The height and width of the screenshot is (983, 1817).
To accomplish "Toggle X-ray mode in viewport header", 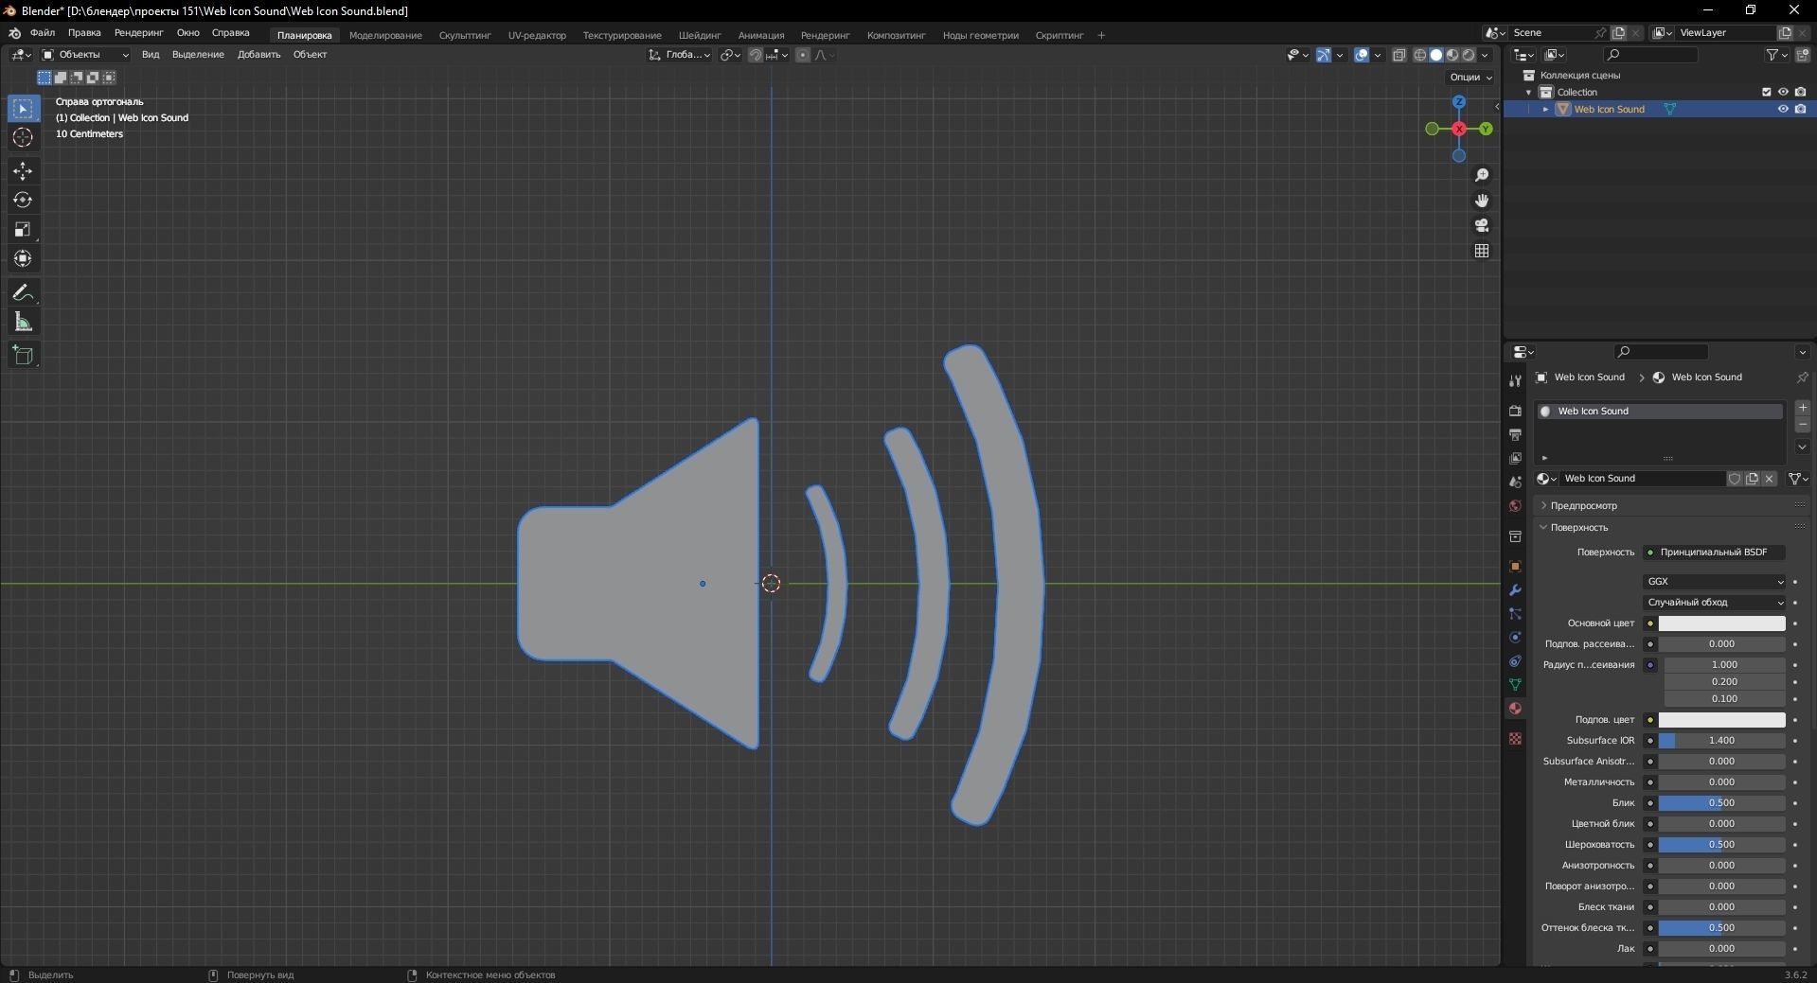I will pyautogui.click(x=1399, y=55).
